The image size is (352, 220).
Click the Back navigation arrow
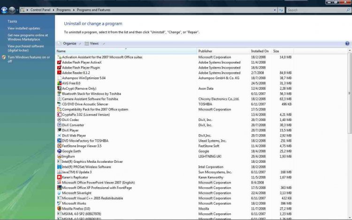[x=4, y=10]
